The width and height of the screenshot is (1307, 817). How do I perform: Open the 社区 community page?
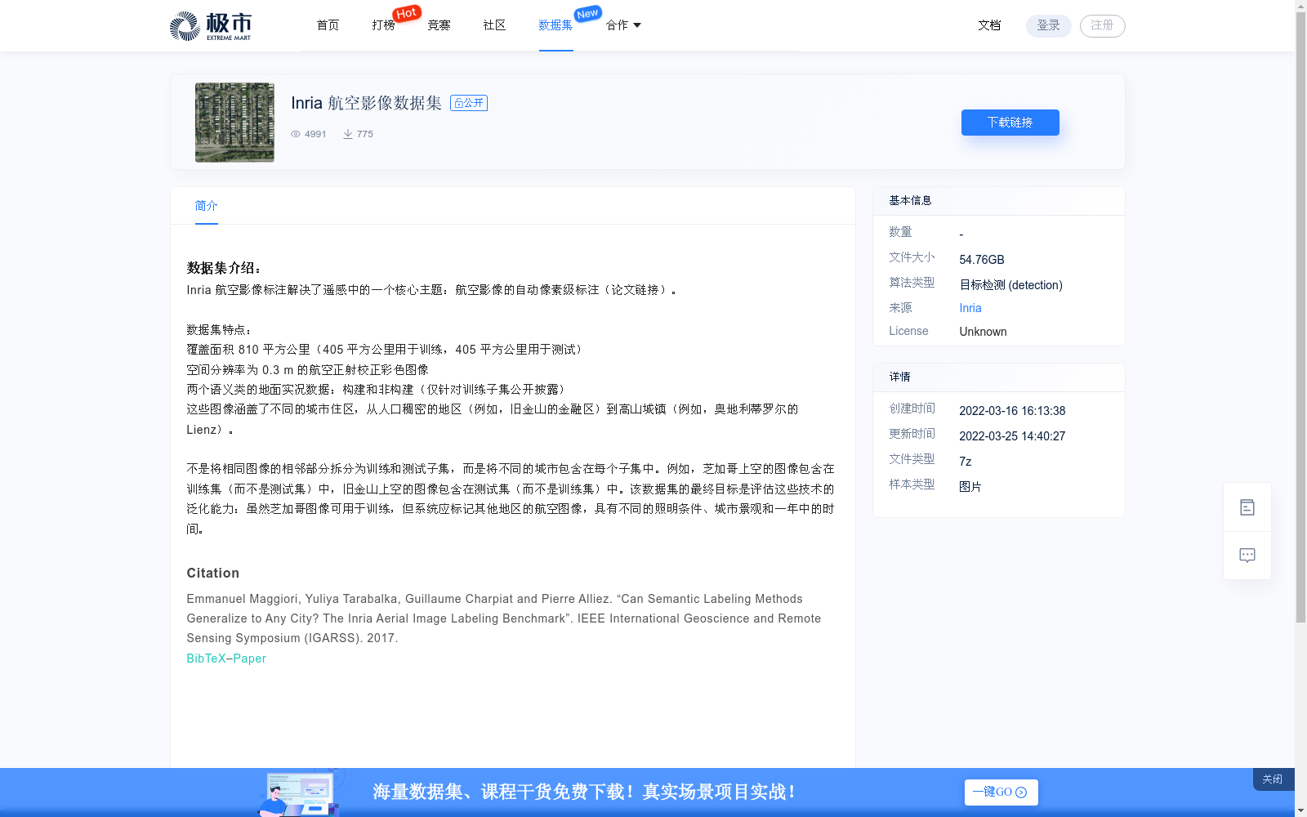pos(494,25)
